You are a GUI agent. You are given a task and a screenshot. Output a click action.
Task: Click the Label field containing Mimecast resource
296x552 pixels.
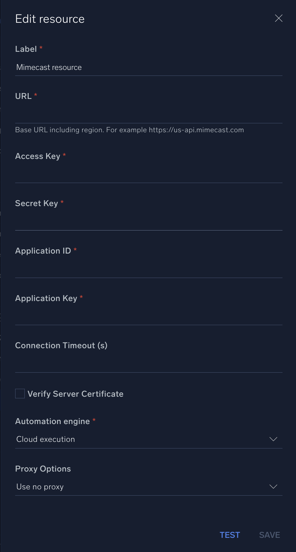[148, 67]
